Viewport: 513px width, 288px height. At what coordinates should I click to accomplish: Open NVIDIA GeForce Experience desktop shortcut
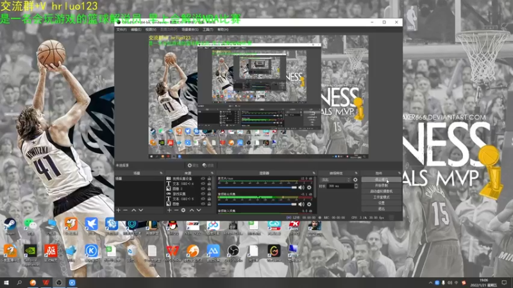30,255
